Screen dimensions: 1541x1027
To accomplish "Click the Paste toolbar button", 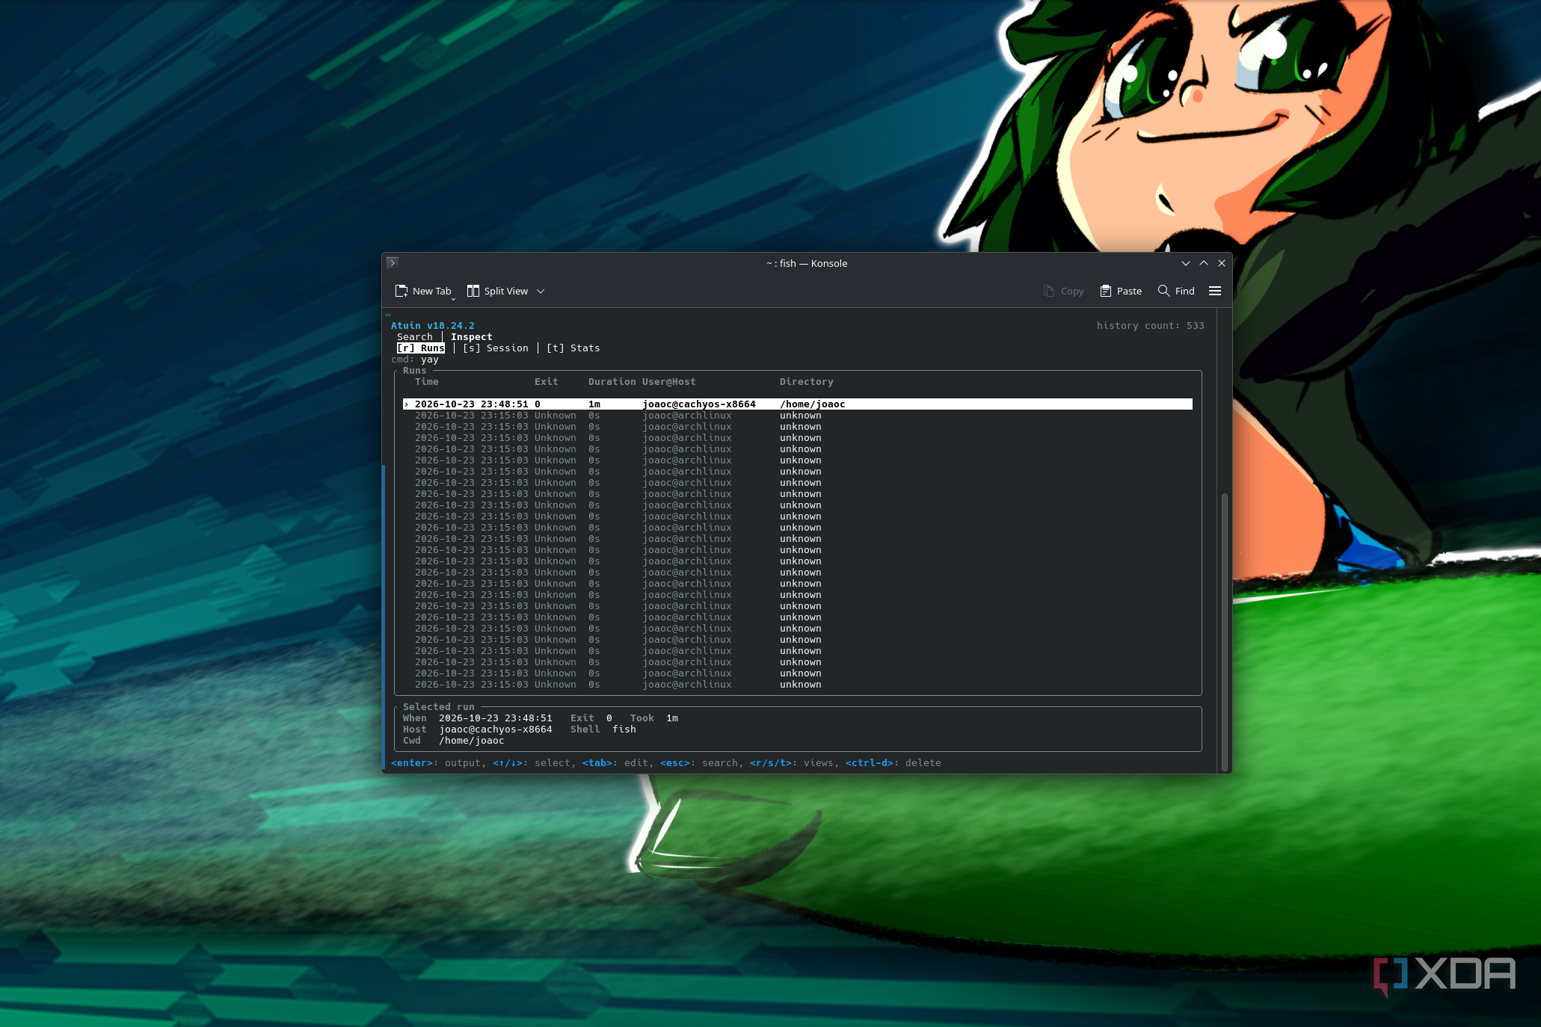I will point(1121,291).
